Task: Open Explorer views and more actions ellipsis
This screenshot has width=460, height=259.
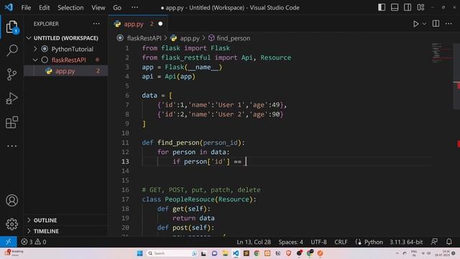Action: click(x=96, y=24)
